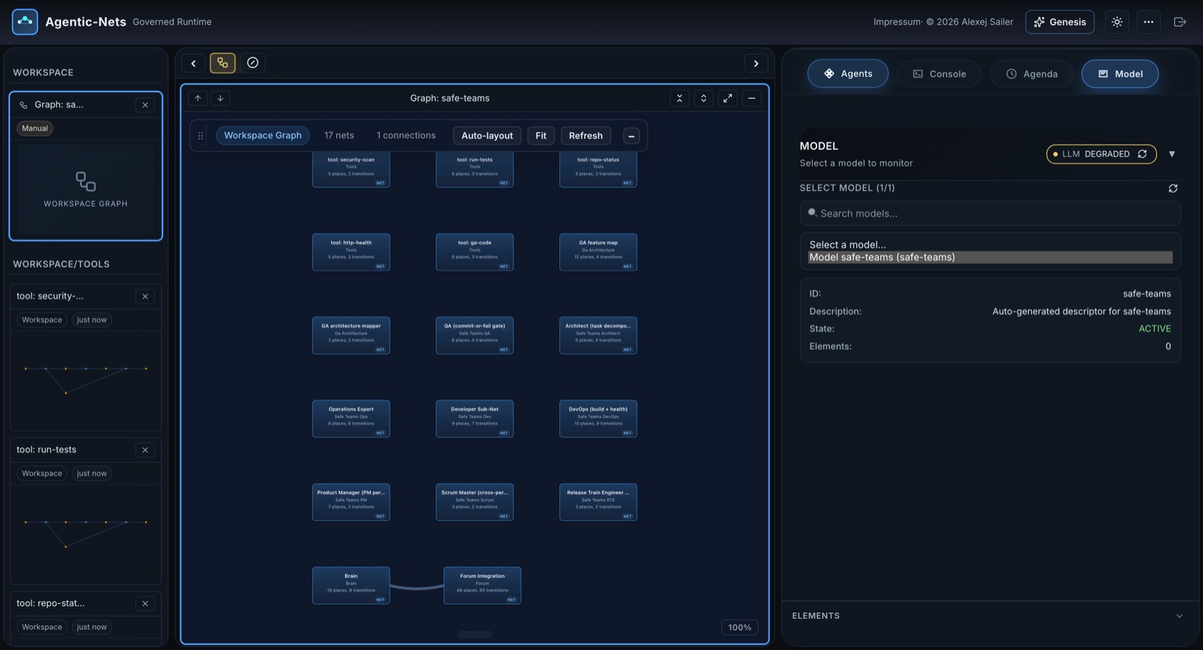The height and width of the screenshot is (650, 1203).
Task: Select the QA (commit-or-fail gate) node
Action: [x=475, y=335]
